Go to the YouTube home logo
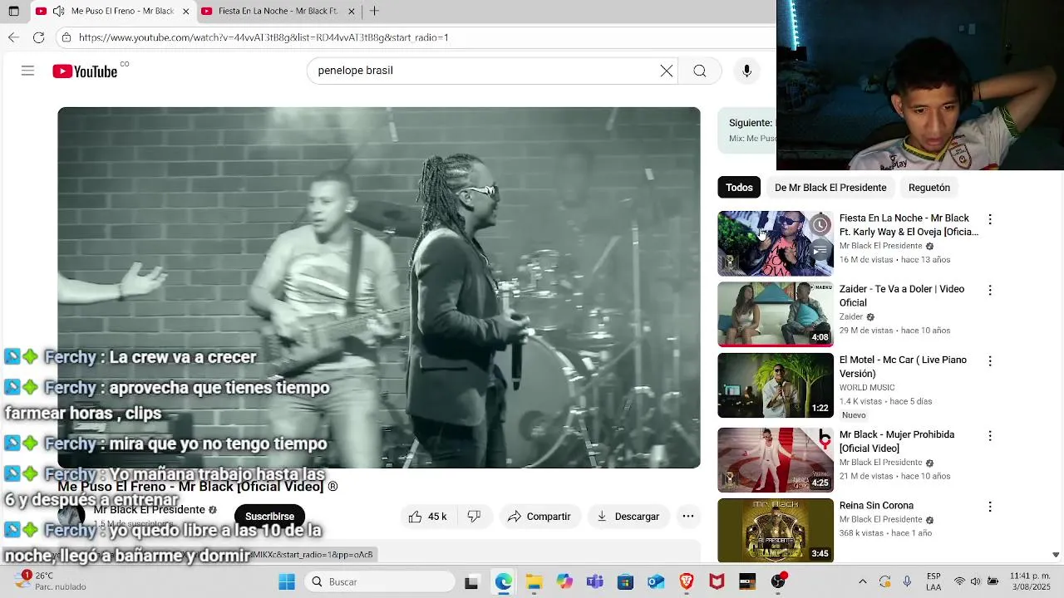This screenshot has width=1064, height=598. [85, 71]
